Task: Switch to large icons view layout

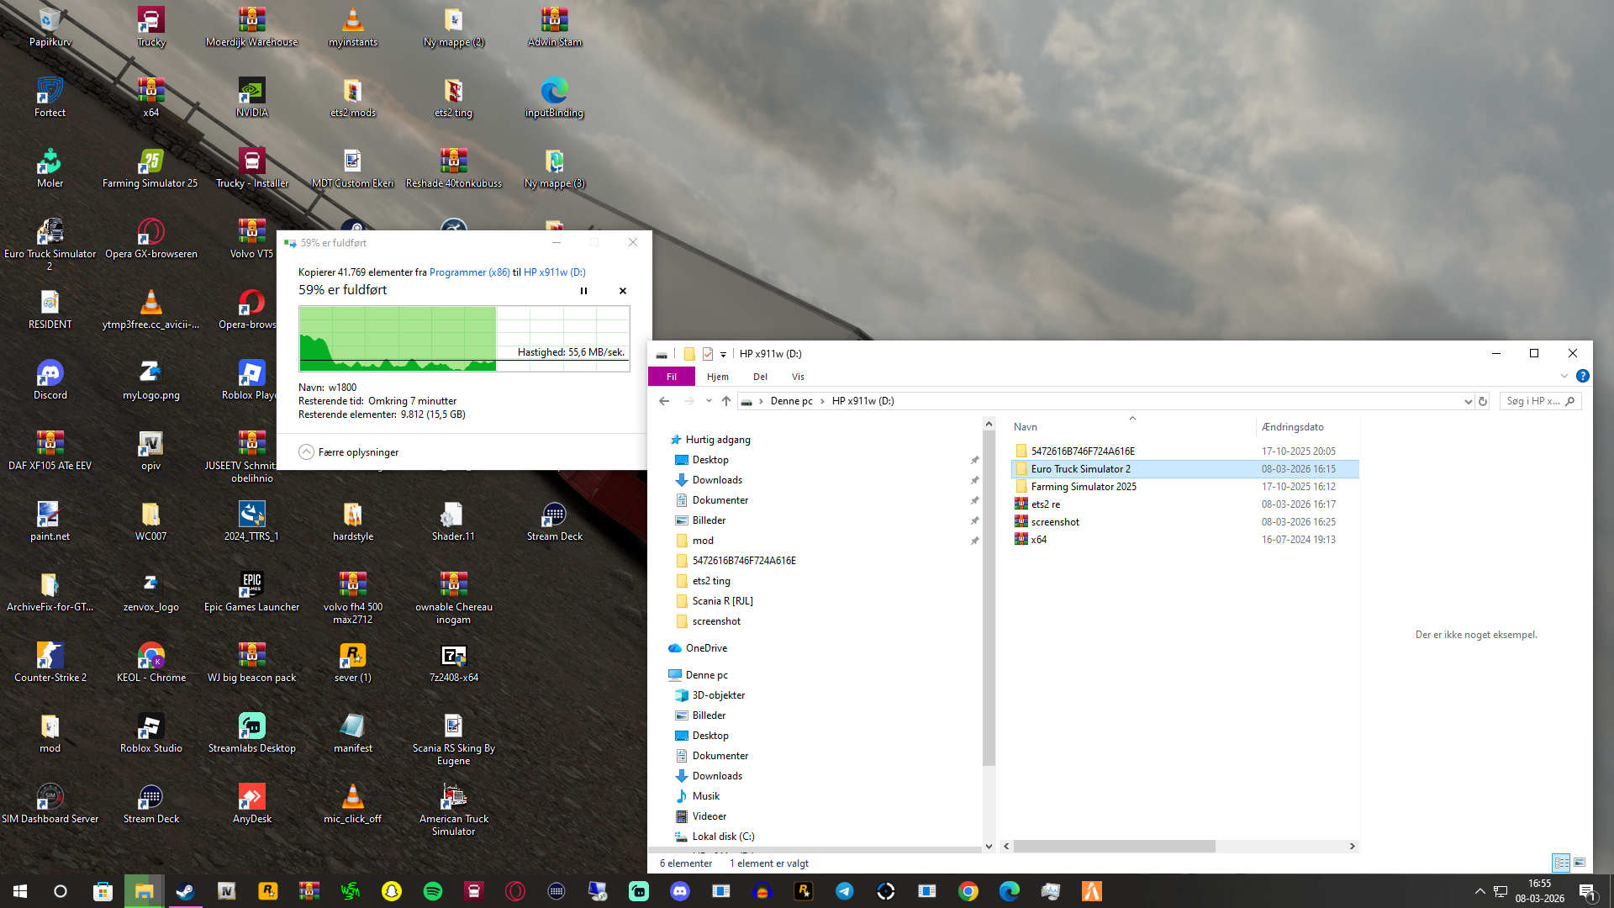Action: tap(1580, 863)
